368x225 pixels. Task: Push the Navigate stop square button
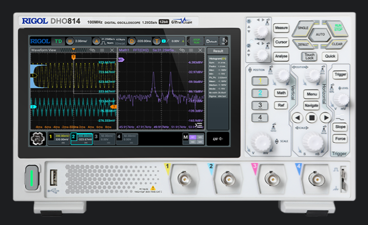[312, 118]
